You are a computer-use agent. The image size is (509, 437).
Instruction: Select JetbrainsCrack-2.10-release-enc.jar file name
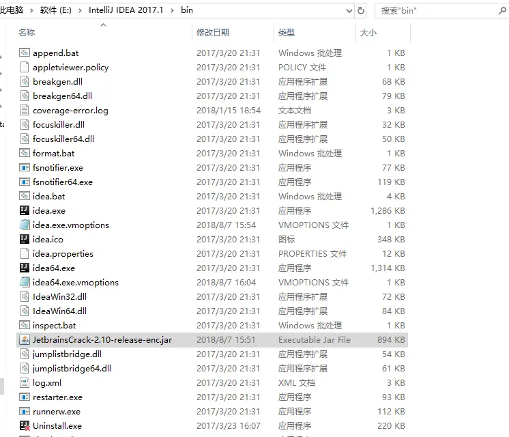[102, 339]
